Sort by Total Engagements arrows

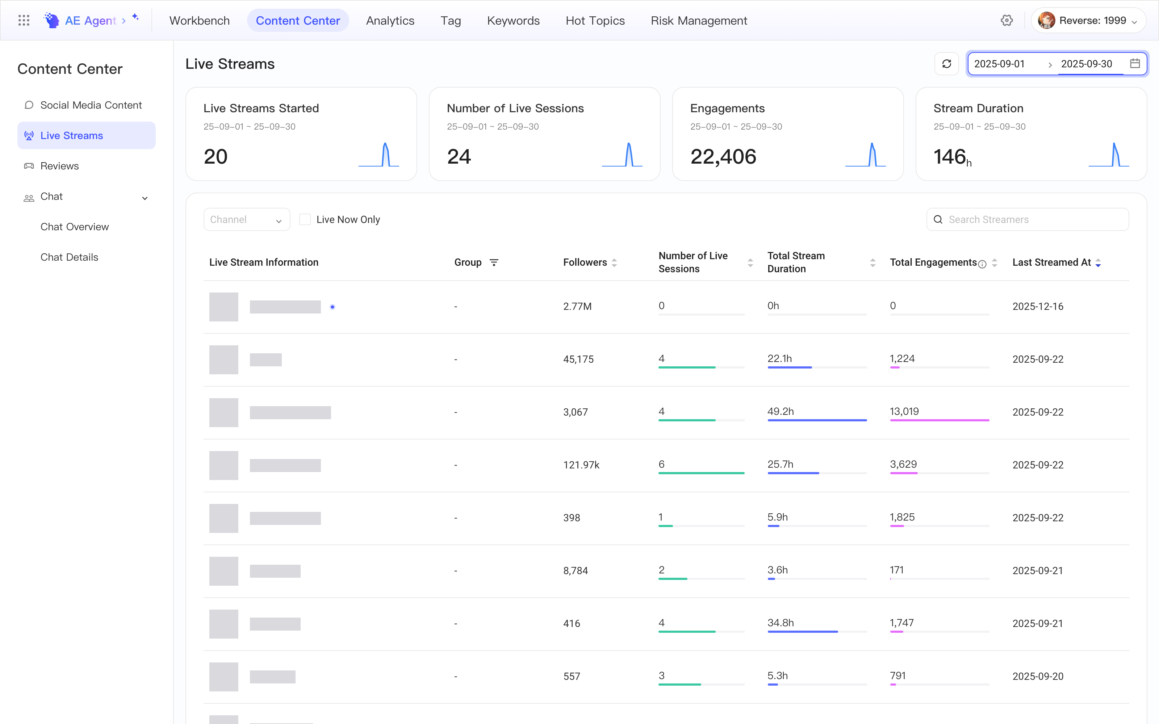994,262
